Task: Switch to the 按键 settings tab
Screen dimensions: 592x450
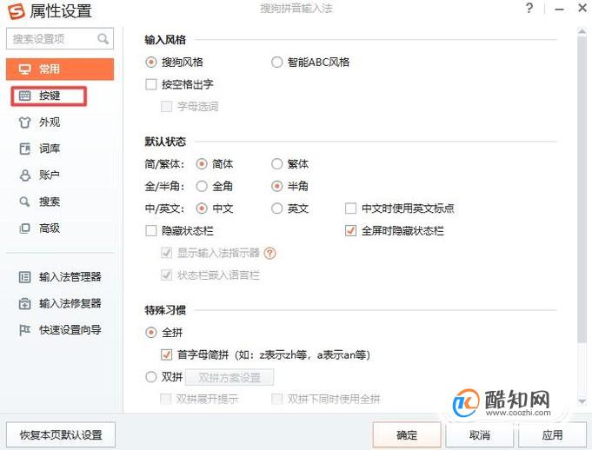Action: (x=49, y=96)
